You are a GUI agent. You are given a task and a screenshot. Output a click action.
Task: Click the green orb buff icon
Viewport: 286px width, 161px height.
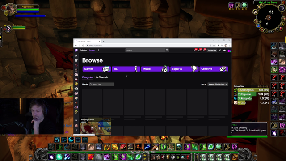[244, 5]
